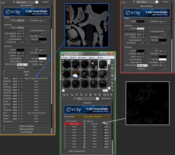Toggle the Show End Result icon
Image resolution: width=175 pixels, height=155 pixels.
pos(104,95)
